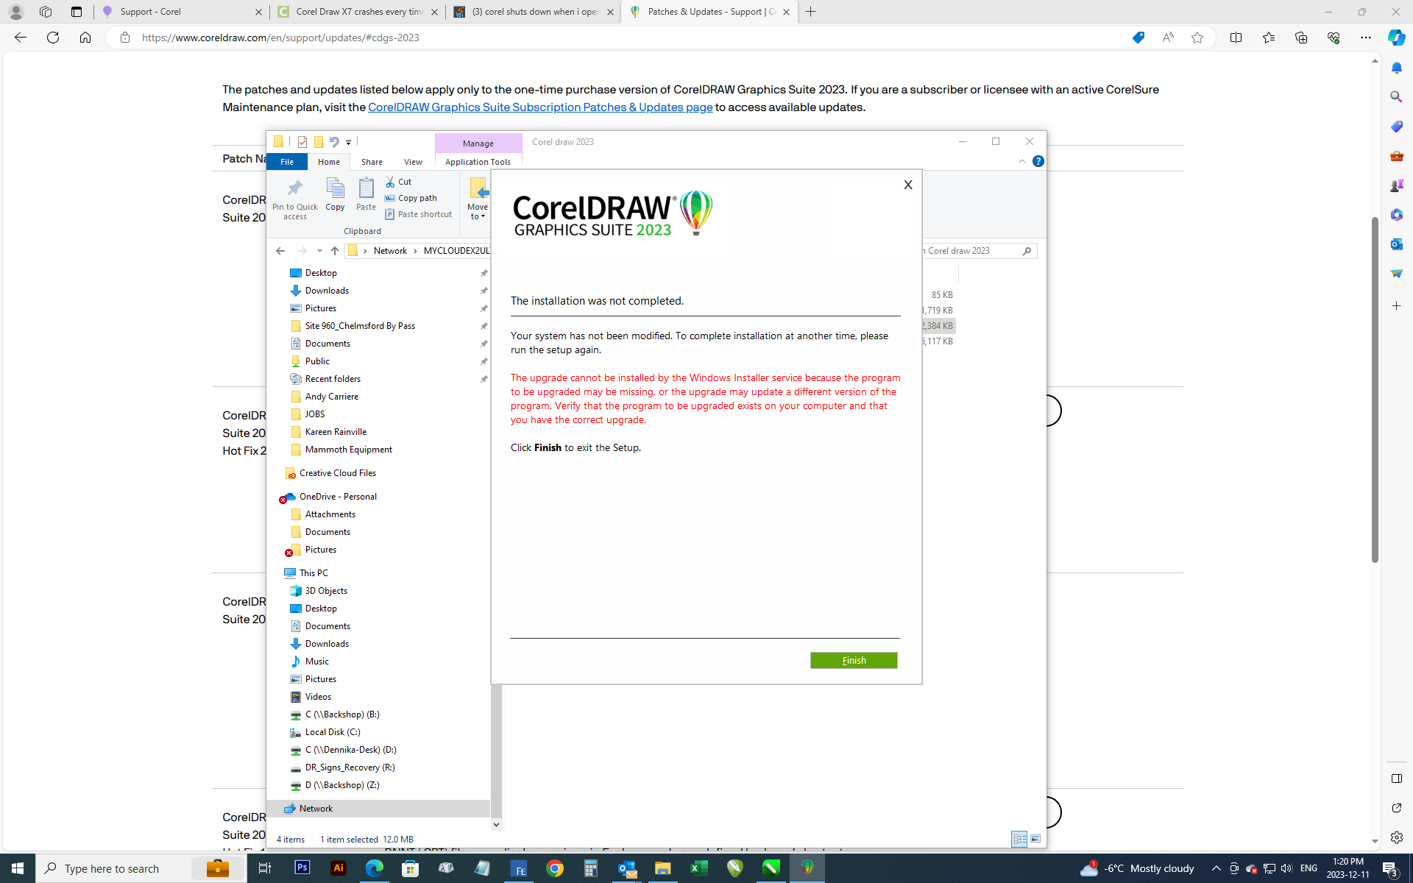Click the Cut scissors command
Viewport: 1413px width, 883px height.
pyautogui.click(x=399, y=182)
